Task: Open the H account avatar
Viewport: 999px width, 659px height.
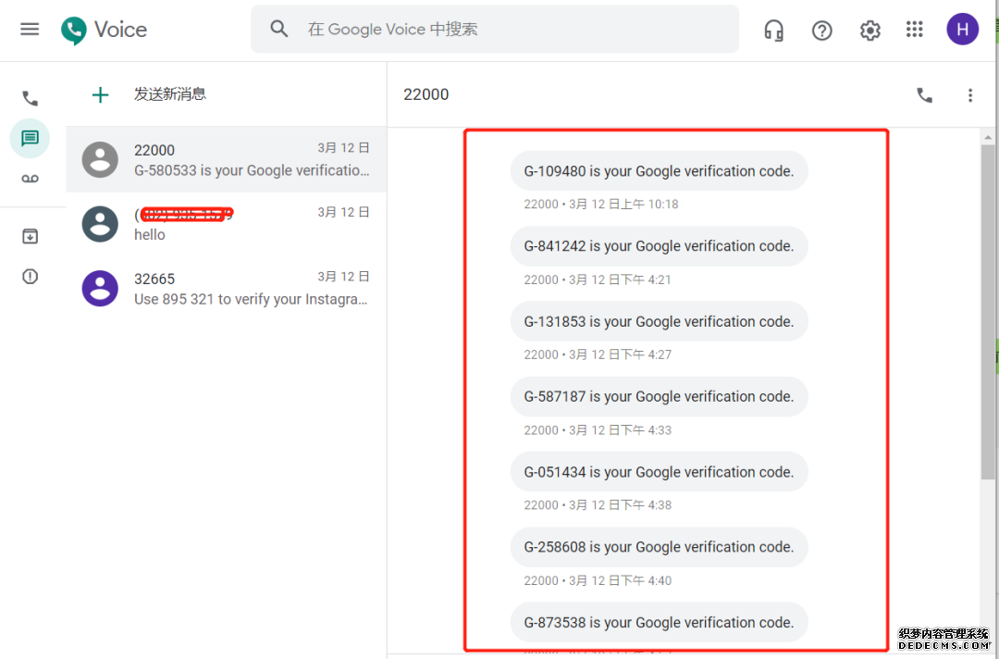Action: click(962, 30)
